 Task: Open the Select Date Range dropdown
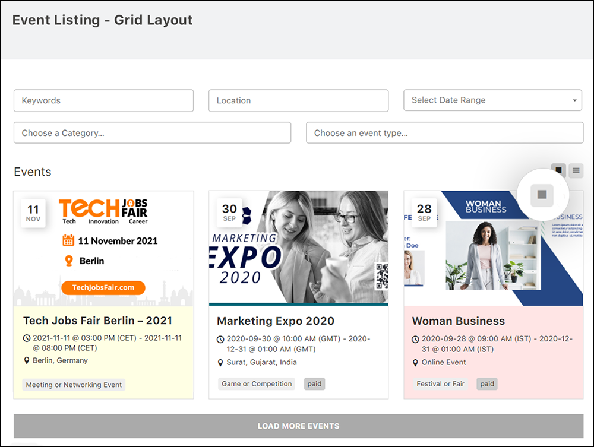pos(493,100)
